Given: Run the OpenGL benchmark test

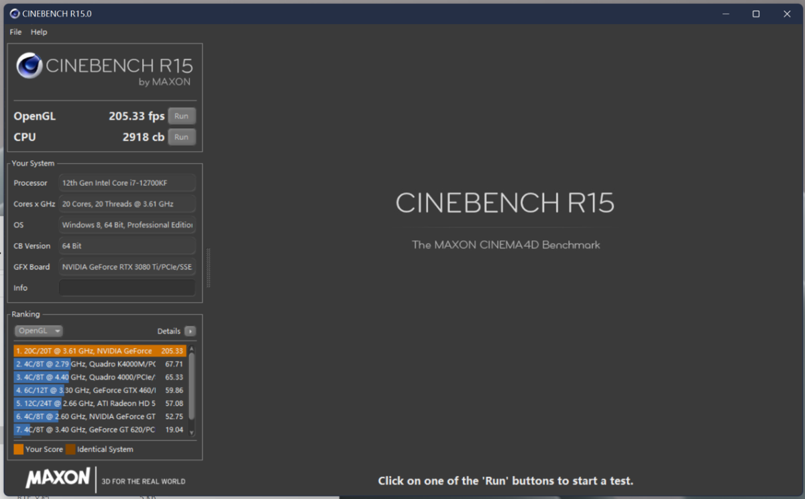Looking at the screenshot, I should 181,116.
